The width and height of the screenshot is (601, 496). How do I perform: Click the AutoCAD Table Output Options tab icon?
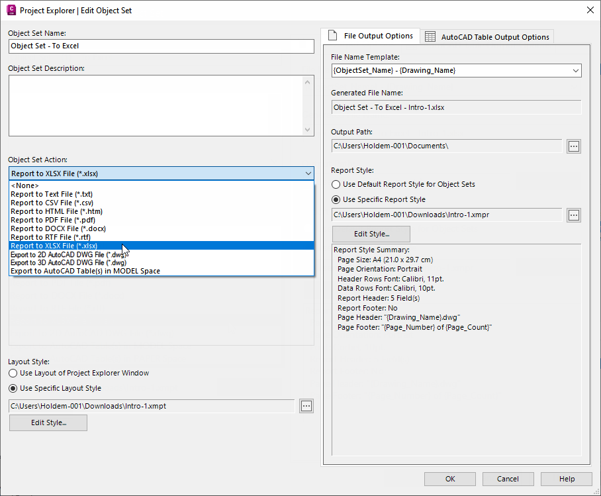(430, 36)
